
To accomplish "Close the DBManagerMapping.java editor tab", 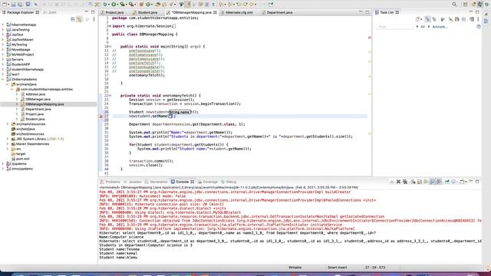I will [215, 12].
